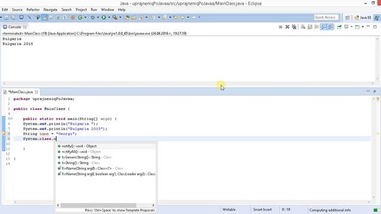Toggle Show Console When Standard Error Changes
Viewport: 381px width, 214px height.
pyautogui.click(x=330, y=27)
